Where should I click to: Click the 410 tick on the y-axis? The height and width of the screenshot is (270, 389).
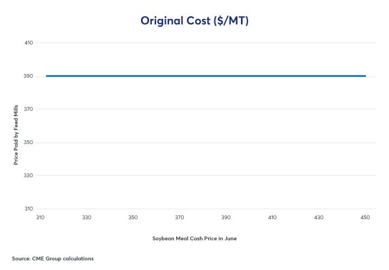pos(28,43)
